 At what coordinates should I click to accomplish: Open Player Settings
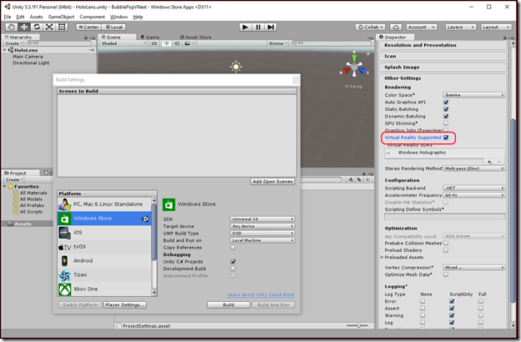pyautogui.click(x=125, y=304)
